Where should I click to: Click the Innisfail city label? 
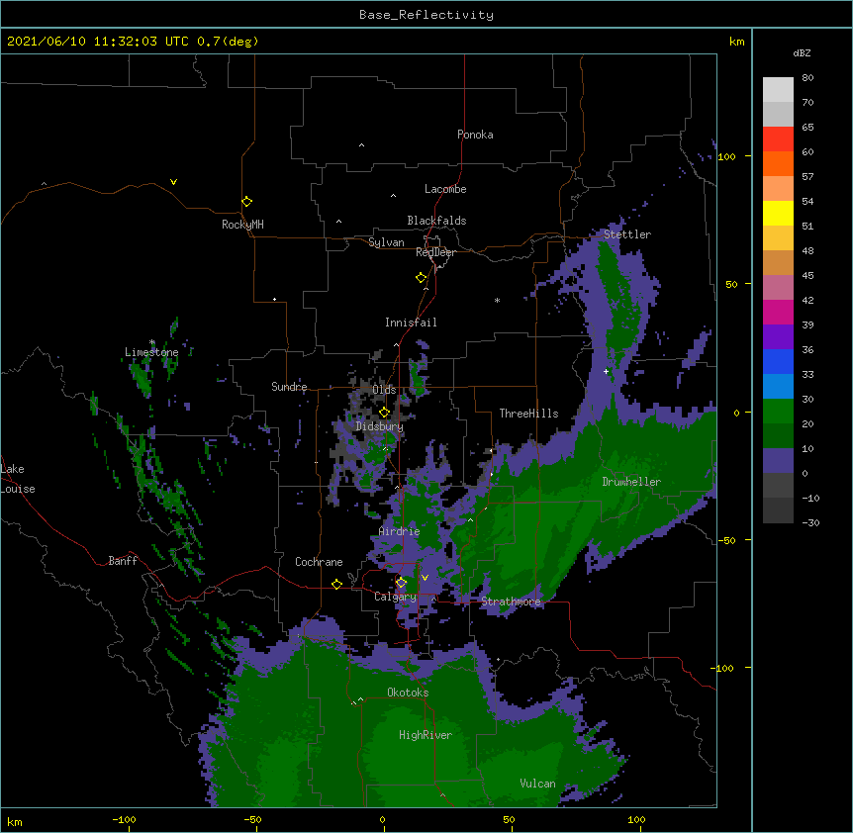click(x=411, y=323)
